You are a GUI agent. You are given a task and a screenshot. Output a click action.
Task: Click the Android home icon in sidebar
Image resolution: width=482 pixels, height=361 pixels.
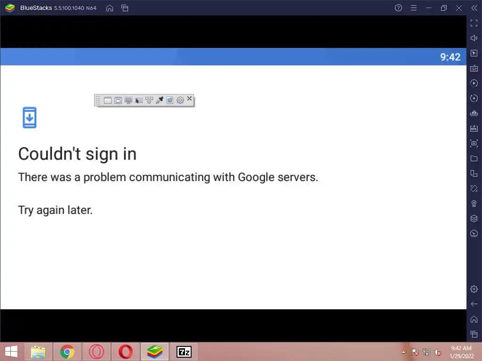pos(474,319)
